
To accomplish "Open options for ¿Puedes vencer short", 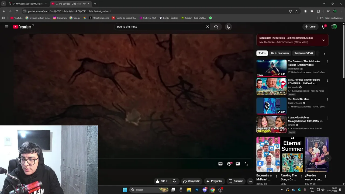I will [325, 177].
